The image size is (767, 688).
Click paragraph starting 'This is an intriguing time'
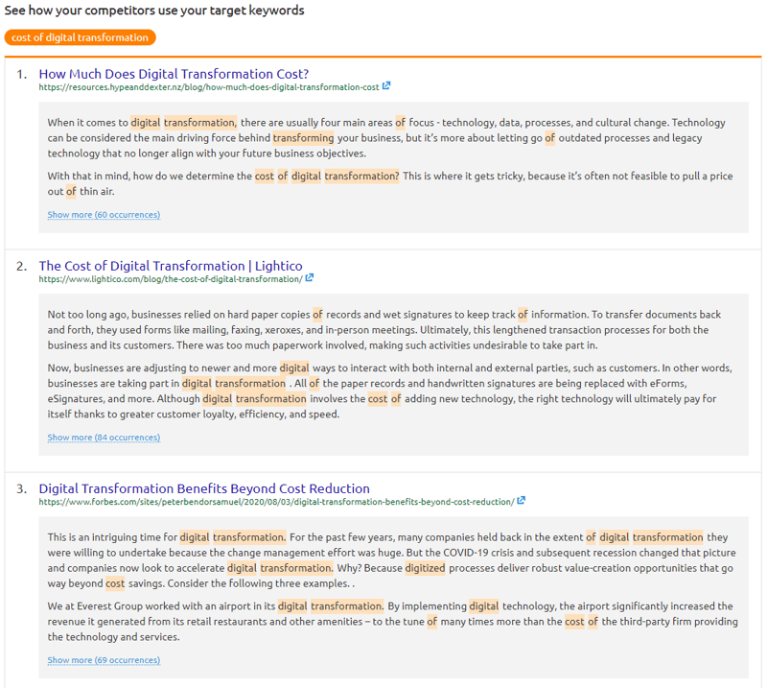[x=383, y=559]
